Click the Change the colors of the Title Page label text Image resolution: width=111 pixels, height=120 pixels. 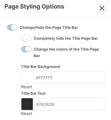pyautogui.click(x=66, y=49)
